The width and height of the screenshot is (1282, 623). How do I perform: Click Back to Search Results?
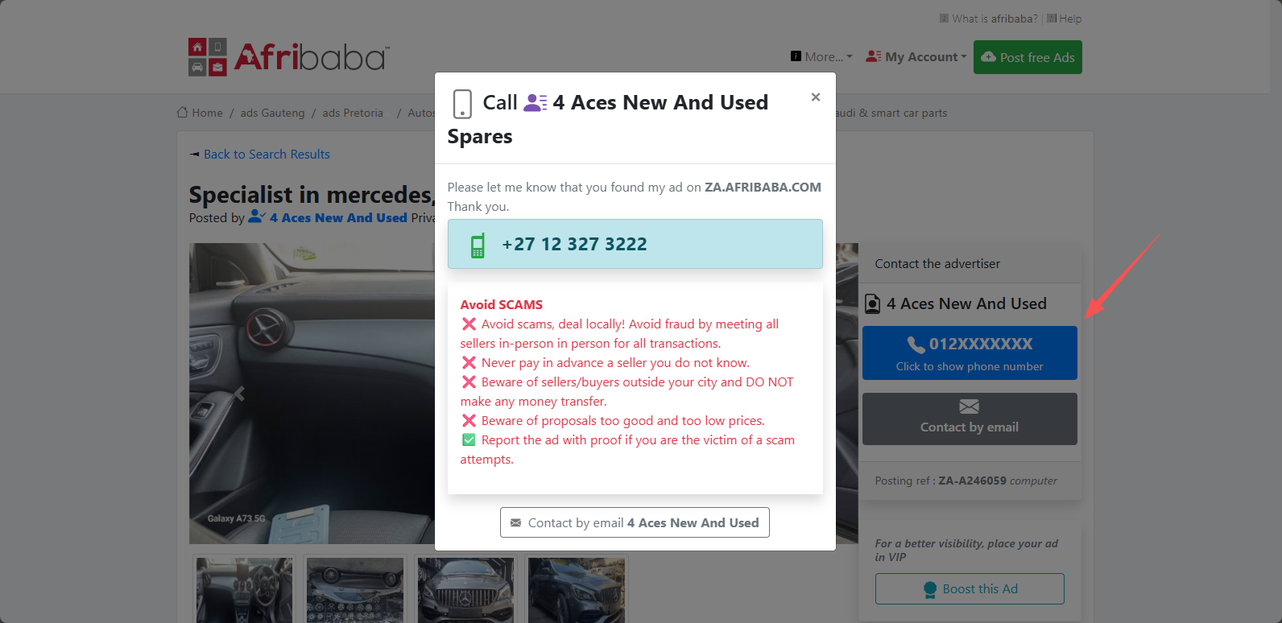coord(267,154)
